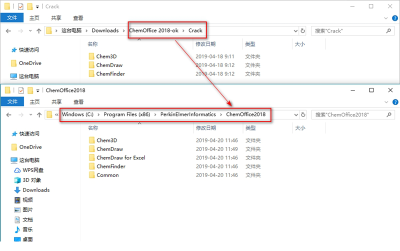Click search magnifier icon in ChemOffice2018 window

click(389, 115)
